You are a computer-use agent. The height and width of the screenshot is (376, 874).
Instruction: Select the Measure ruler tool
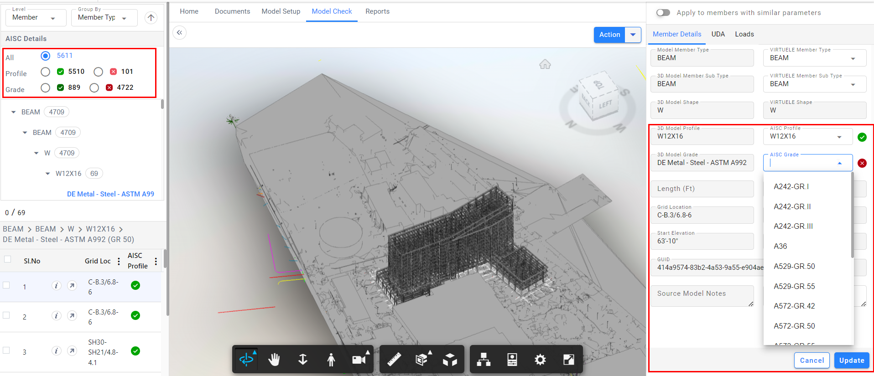(x=394, y=360)
